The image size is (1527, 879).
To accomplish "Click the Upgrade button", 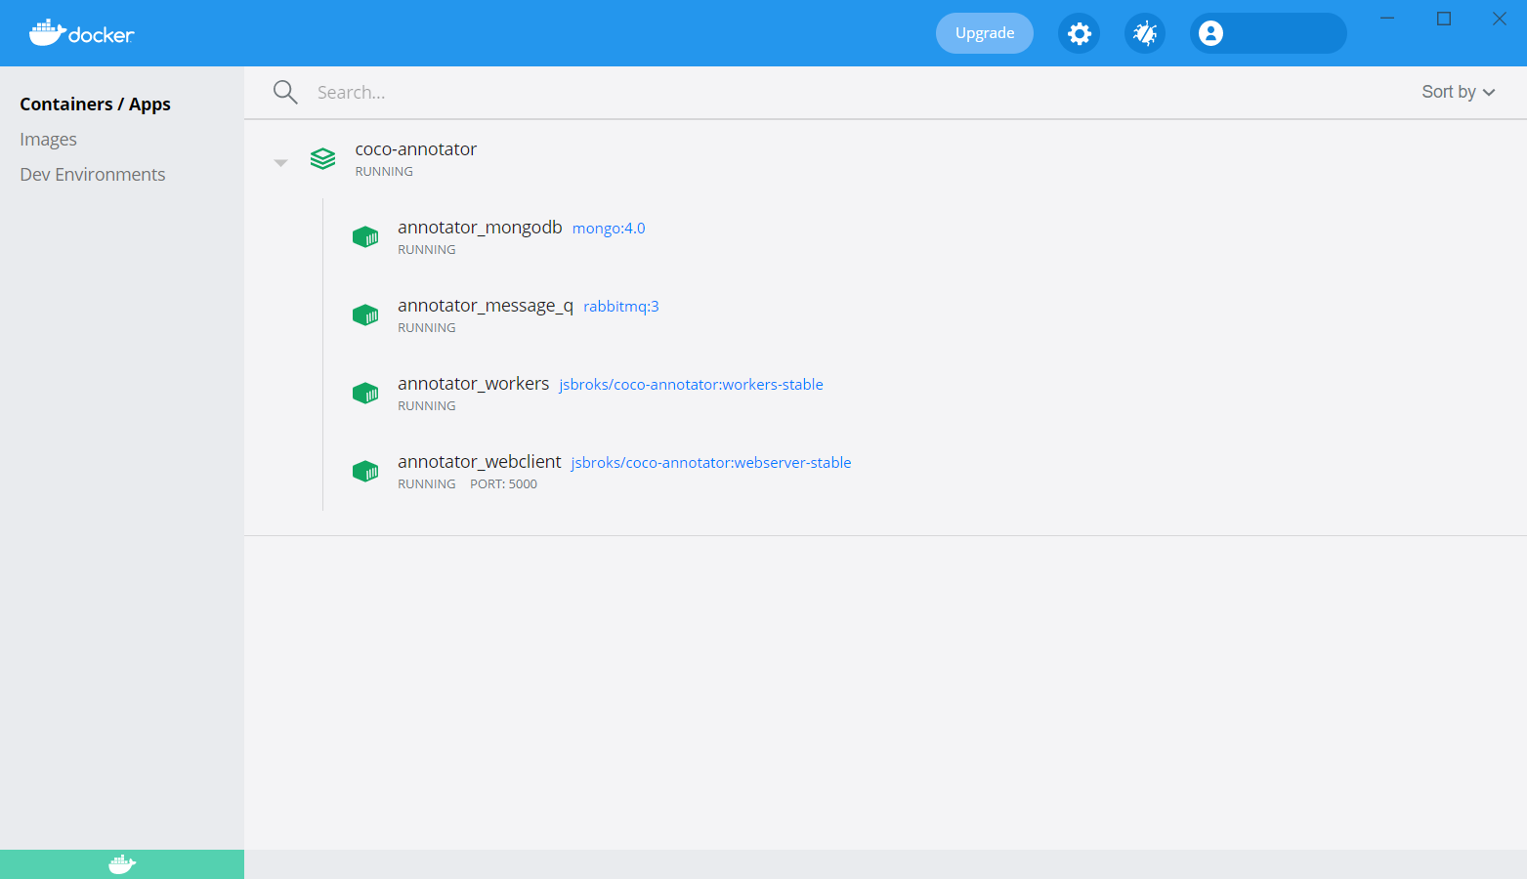I will coord(985,33).
